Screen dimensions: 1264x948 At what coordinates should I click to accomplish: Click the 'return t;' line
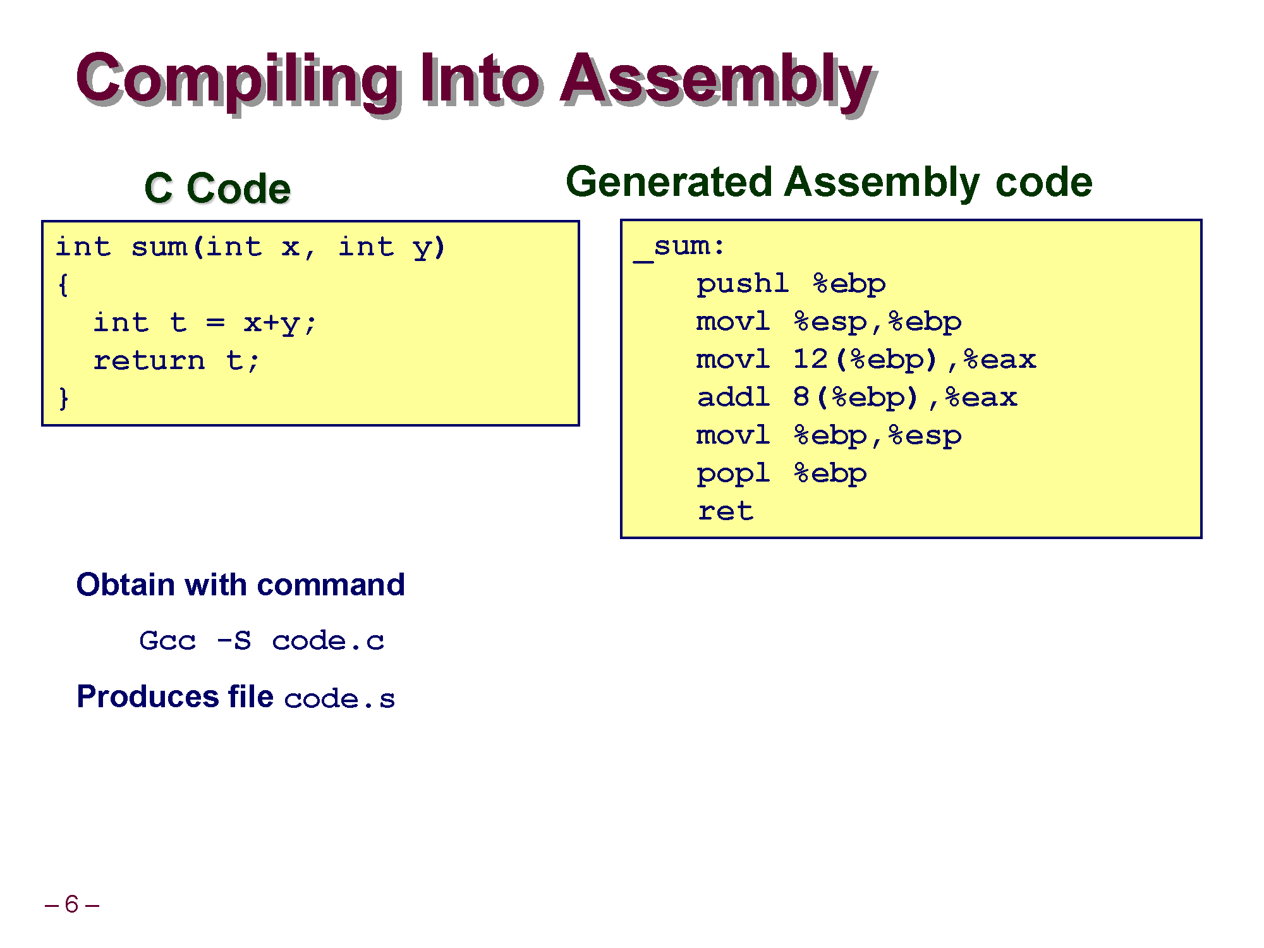click(176, 361)
